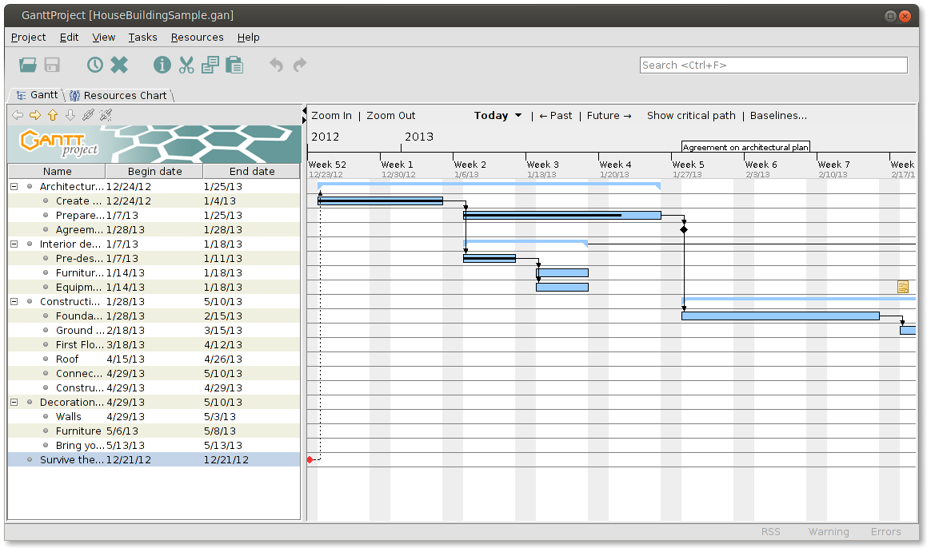The width and height of the screenshot is (927, 548).
Task: Move task up with the up arrow
Action: [51, 114]
